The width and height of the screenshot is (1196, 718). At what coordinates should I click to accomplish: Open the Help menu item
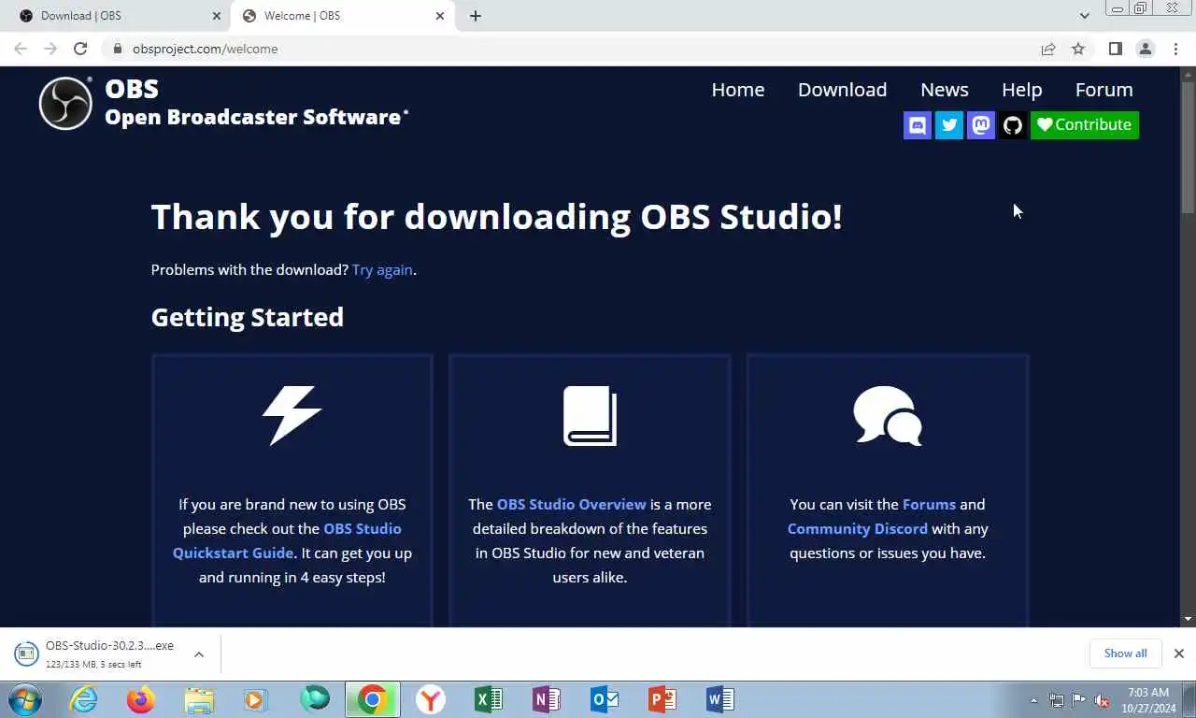tap(1021, 90)
